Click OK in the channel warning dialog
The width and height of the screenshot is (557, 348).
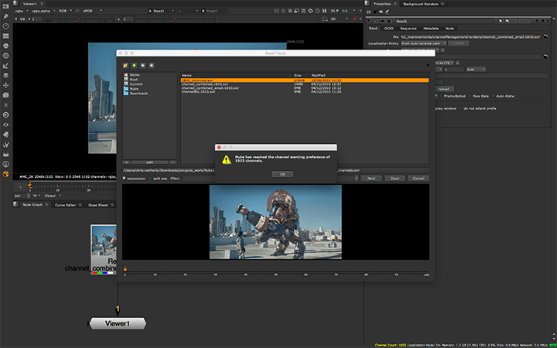click(x=282, y=174)
